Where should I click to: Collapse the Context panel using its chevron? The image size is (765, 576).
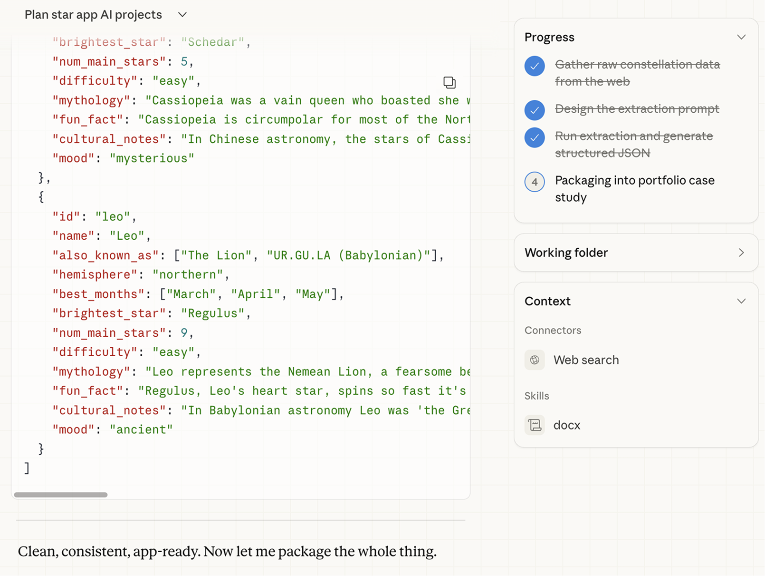click(741, 301)
